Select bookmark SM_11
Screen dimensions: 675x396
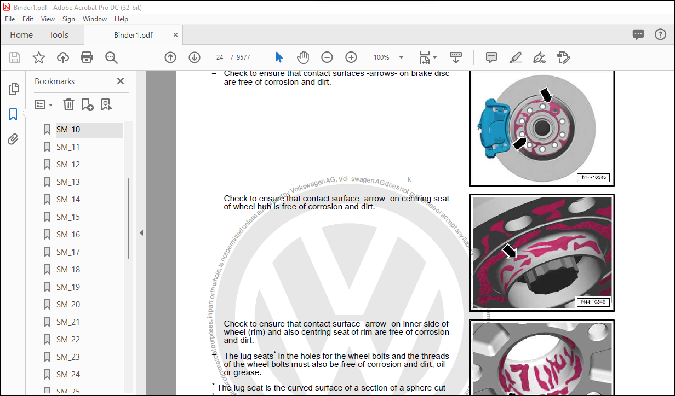point(68,147)
